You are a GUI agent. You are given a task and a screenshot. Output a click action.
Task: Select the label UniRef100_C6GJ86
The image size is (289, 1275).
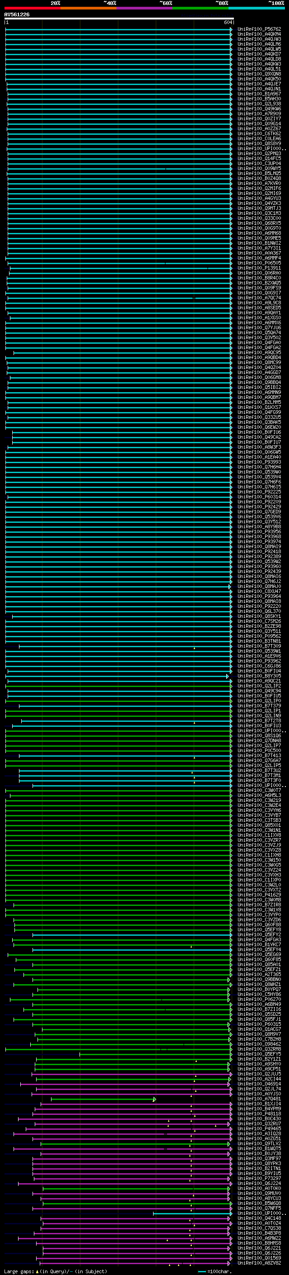click(259, 666)
